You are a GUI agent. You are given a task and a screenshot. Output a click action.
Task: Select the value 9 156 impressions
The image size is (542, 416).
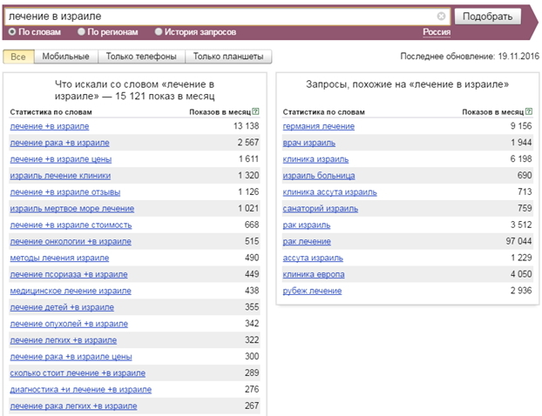[521, 126]
